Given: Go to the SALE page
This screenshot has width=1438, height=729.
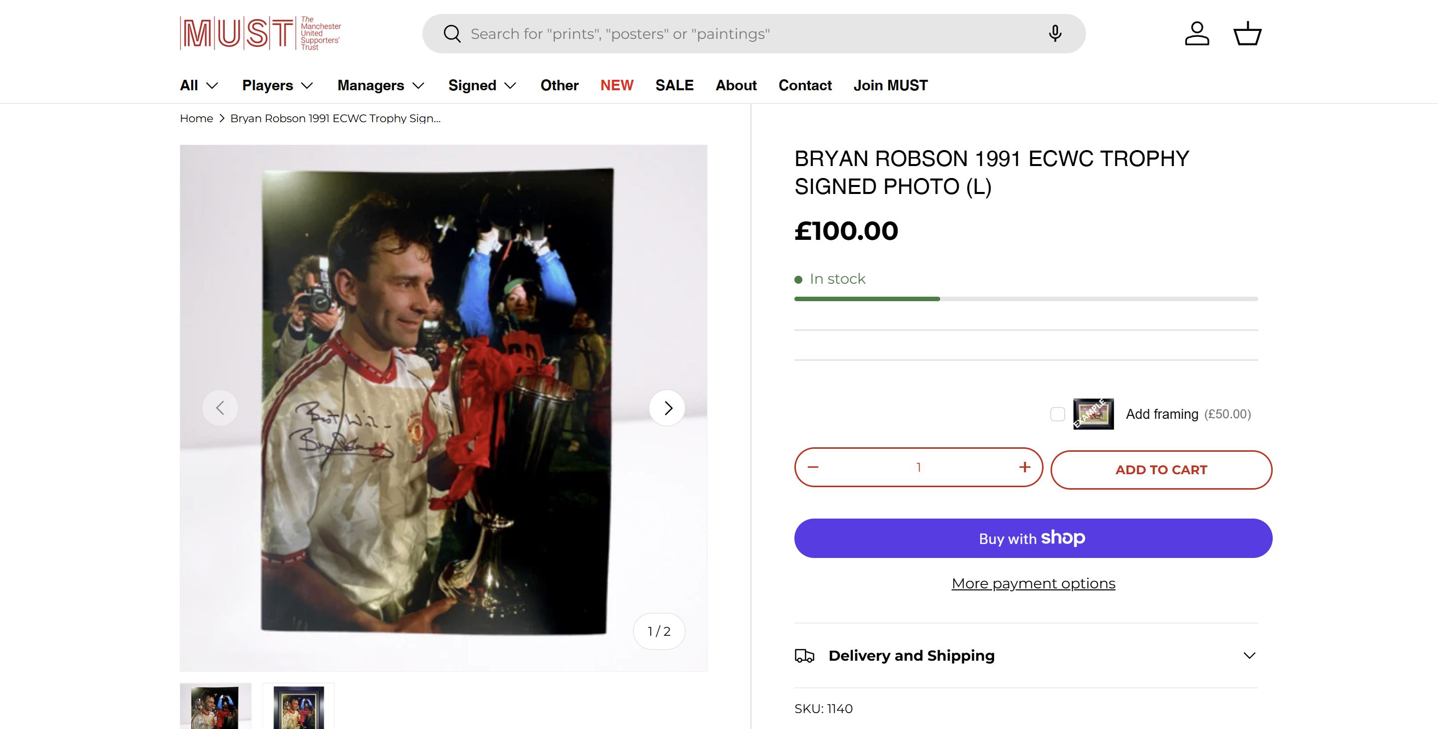Looking at the screenshot, I should [675, 85].
